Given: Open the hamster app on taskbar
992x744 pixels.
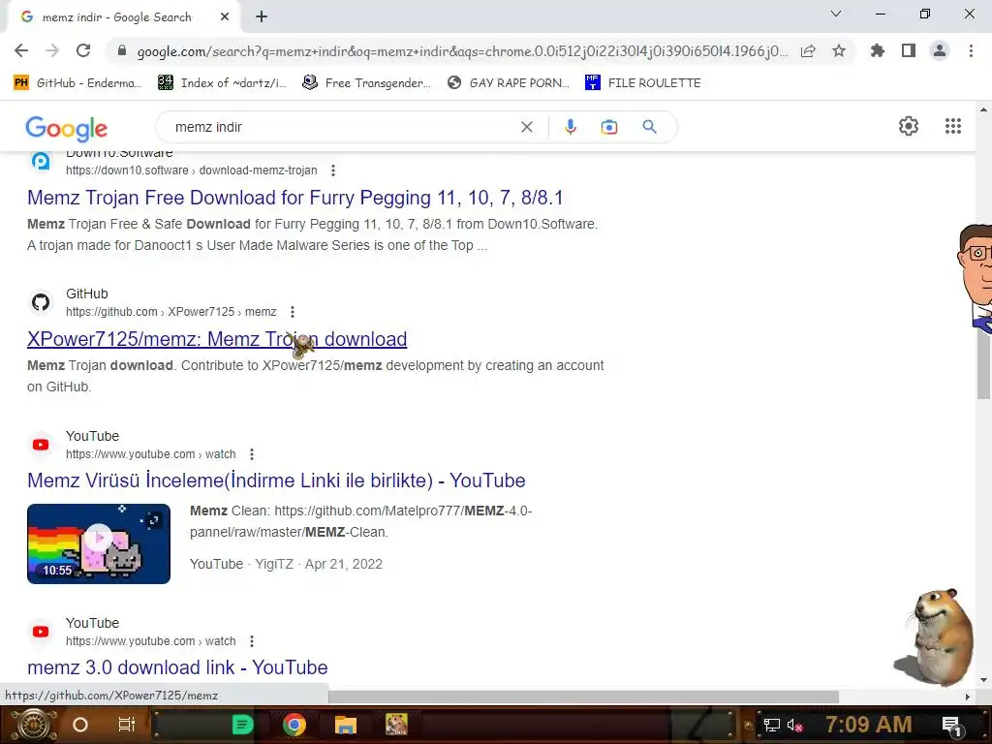Looking at the screenshot, I should pyautogui.click(x=396, y=725).
